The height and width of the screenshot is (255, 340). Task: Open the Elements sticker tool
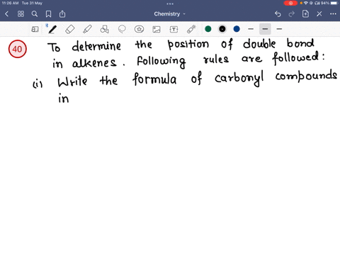tap(139, 29)
